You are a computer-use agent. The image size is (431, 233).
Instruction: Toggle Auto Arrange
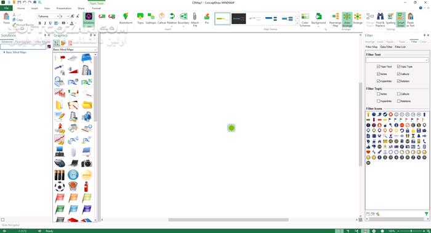pos(347,20)
